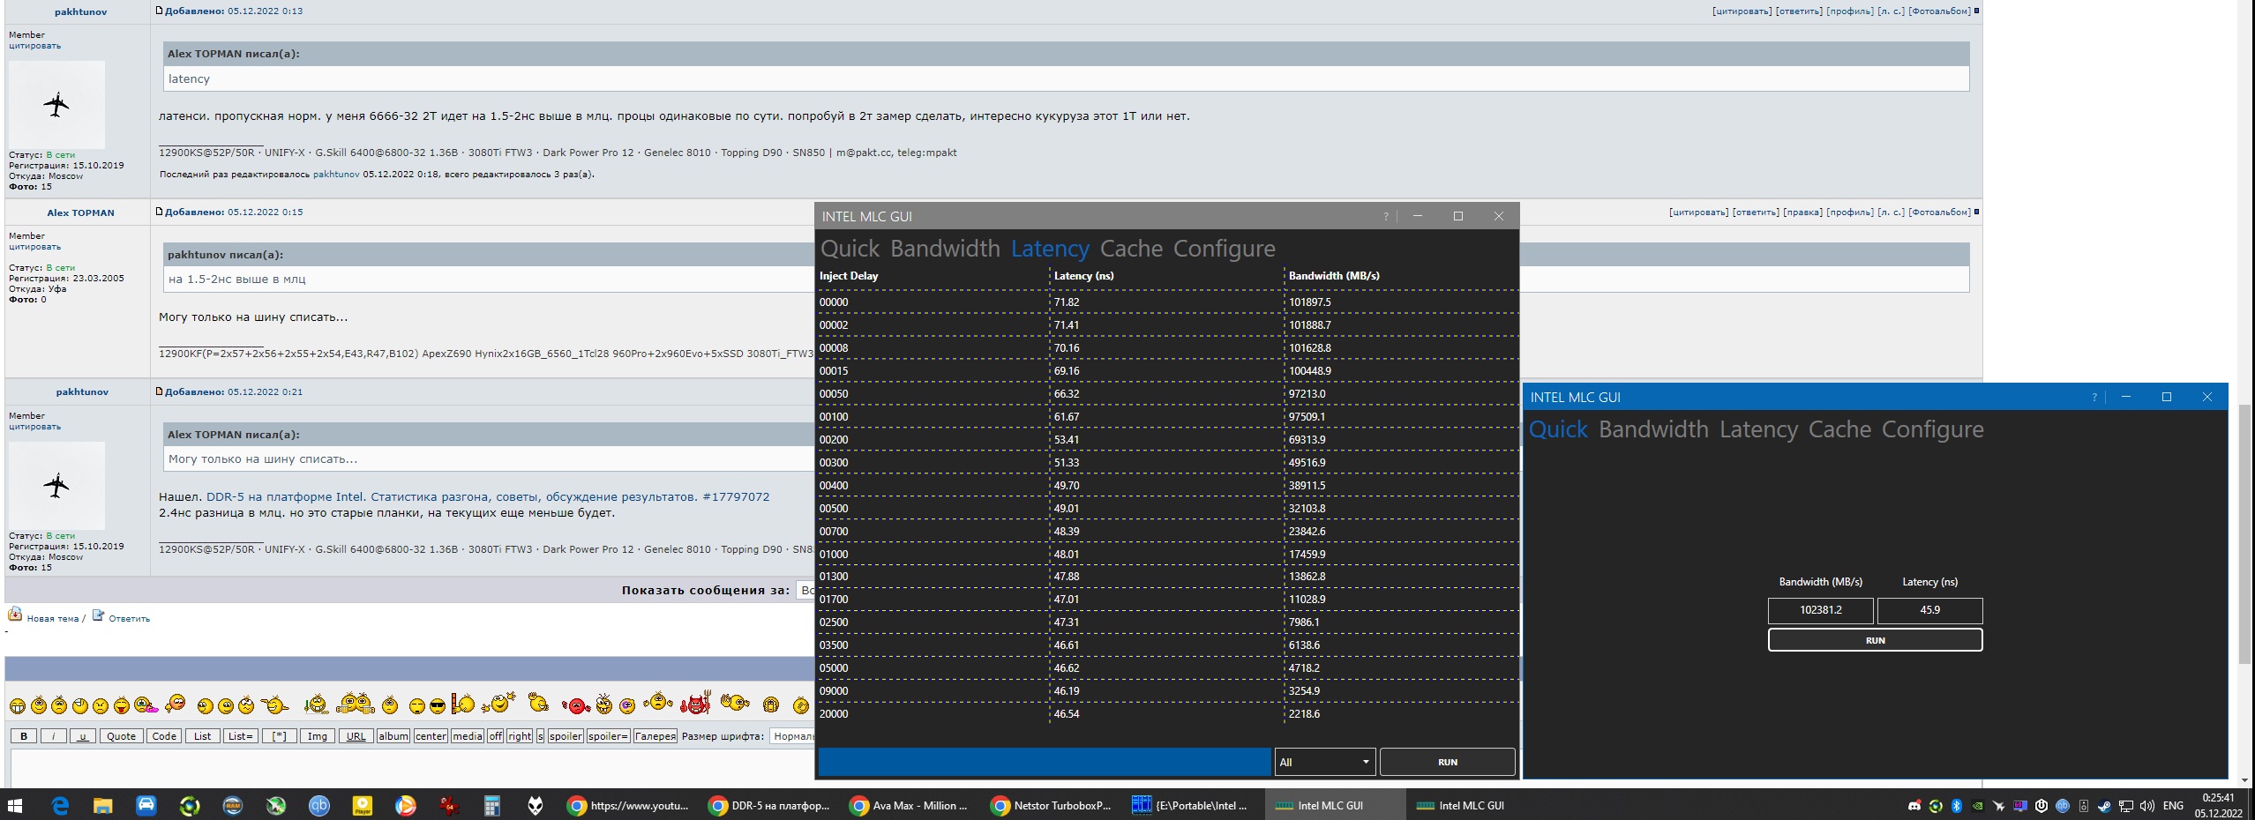
Task: Insert the two smileys with beer mugs
Action: coord(356,703)
